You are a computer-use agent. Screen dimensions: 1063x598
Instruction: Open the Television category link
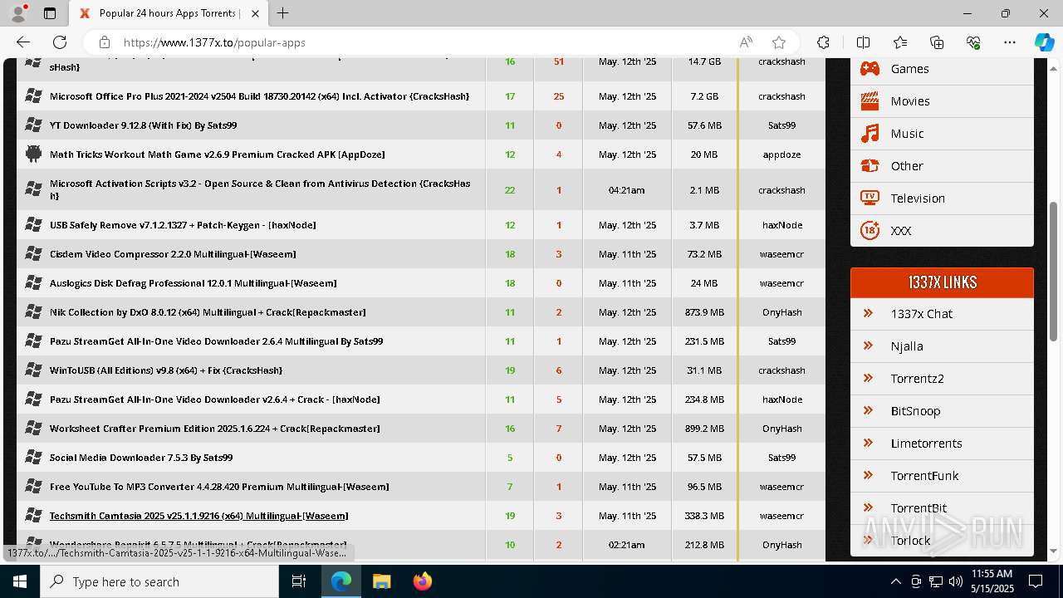[x=918, y=199]
